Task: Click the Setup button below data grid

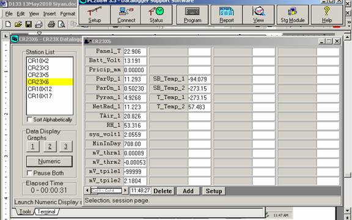Action: click(x=214, y=191)
